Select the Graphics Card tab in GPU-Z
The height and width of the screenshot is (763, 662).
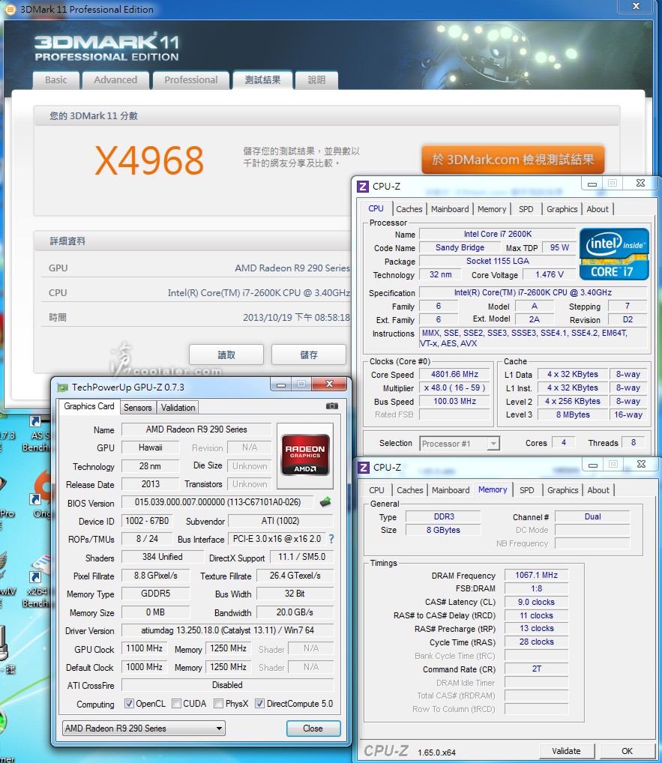[x=89, y=406]
